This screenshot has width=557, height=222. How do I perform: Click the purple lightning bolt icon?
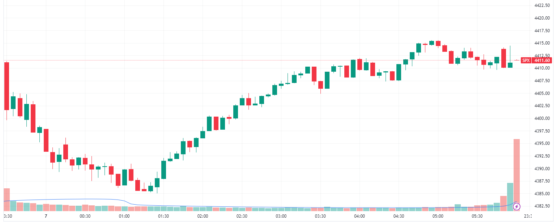[x=517, y=206]
